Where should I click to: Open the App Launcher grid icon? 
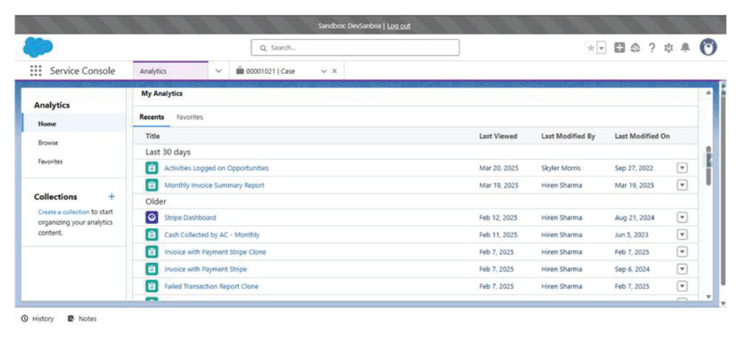[x=35, y=71]
